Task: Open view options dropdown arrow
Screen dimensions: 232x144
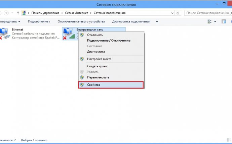Action: 215,21
